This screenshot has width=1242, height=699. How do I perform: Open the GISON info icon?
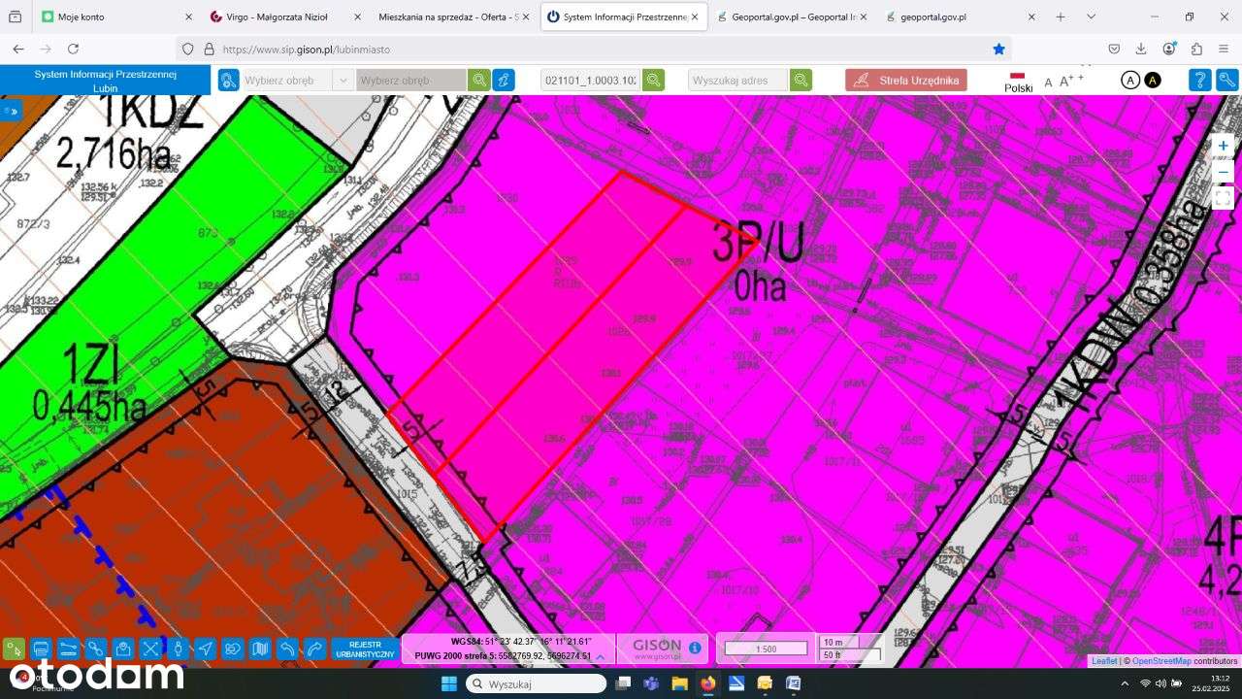coord(695,647)
